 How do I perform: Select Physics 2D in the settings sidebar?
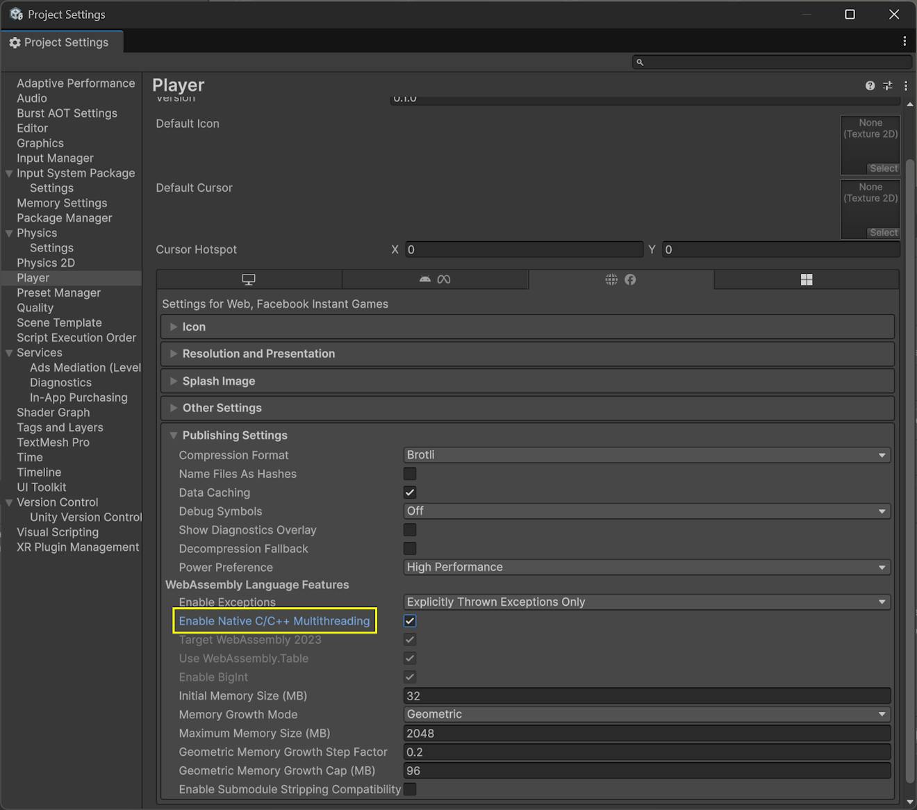pyautogui.click(x=45, y=263)
